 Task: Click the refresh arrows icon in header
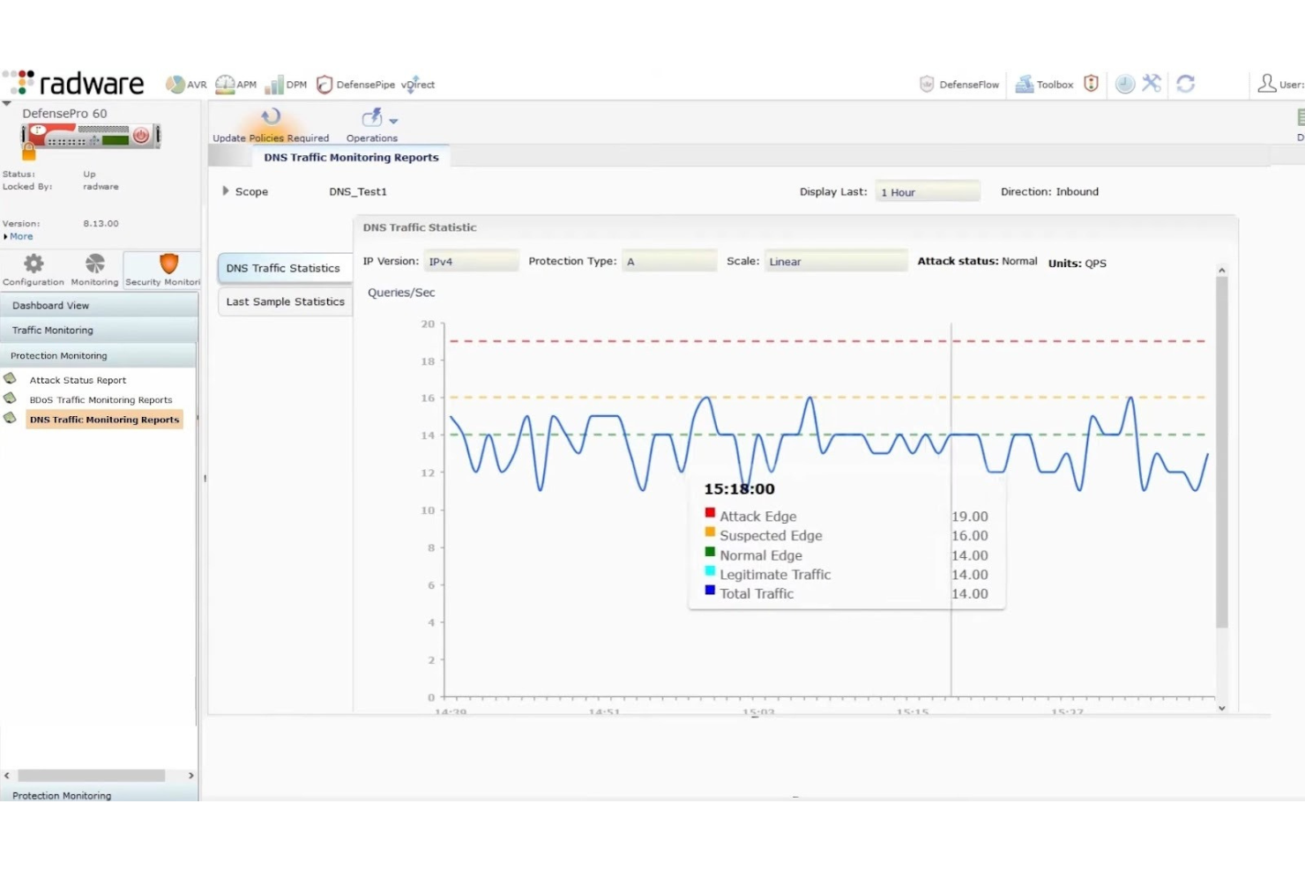coord(1186,83)
